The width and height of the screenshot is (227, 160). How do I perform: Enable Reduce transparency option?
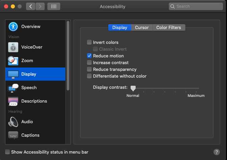point(89,70)
